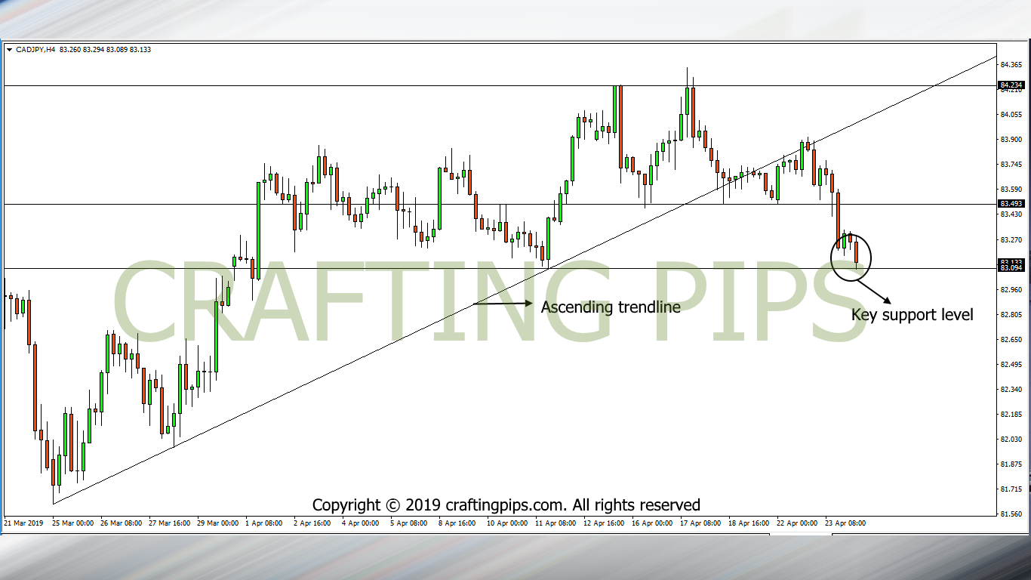The image size is (1031, 580).
Task: Select the 22 Apr 00:00 time label
Action: [797, 523]
